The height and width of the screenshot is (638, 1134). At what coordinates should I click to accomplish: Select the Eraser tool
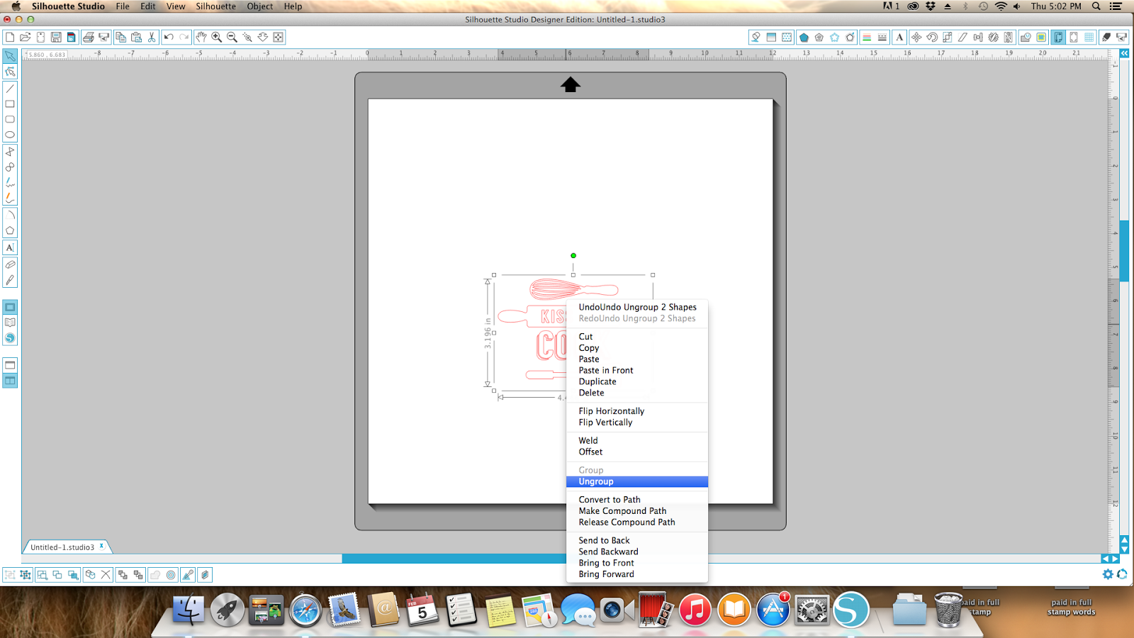tap(10, 264)
